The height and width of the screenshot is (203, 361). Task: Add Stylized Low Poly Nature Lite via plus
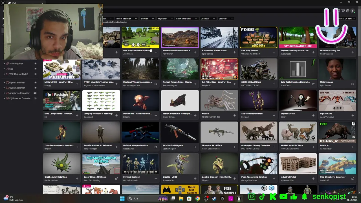313,52
